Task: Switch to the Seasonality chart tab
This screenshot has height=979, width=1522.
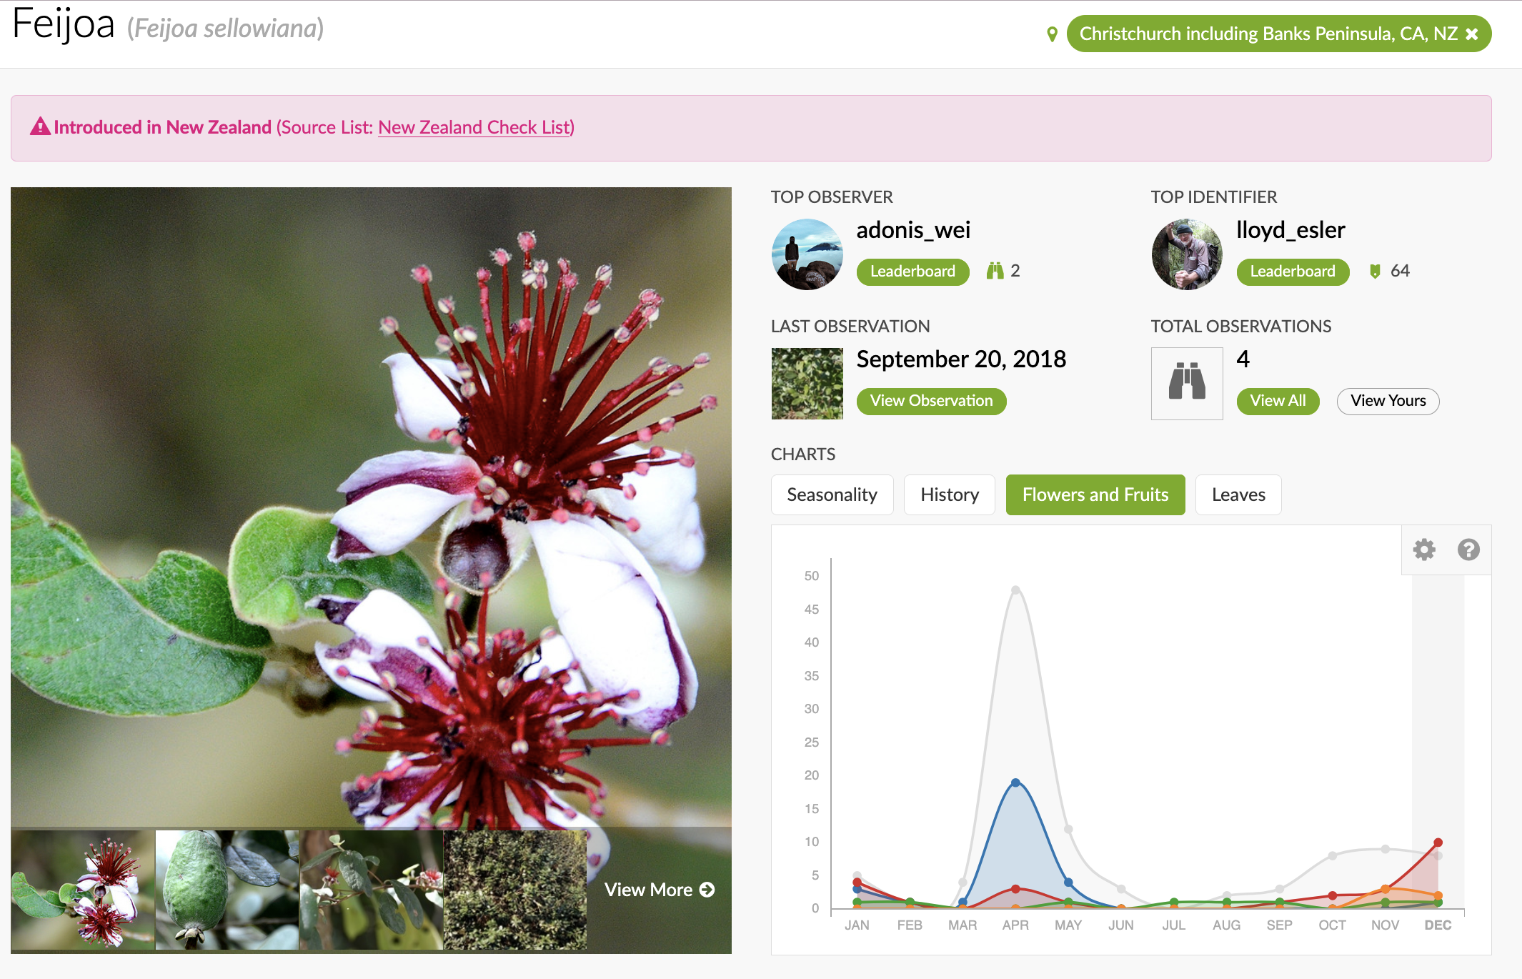Action: pos(832,495)
